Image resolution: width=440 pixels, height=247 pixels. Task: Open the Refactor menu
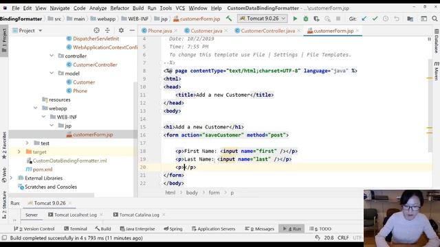click(x=120, y=8)
